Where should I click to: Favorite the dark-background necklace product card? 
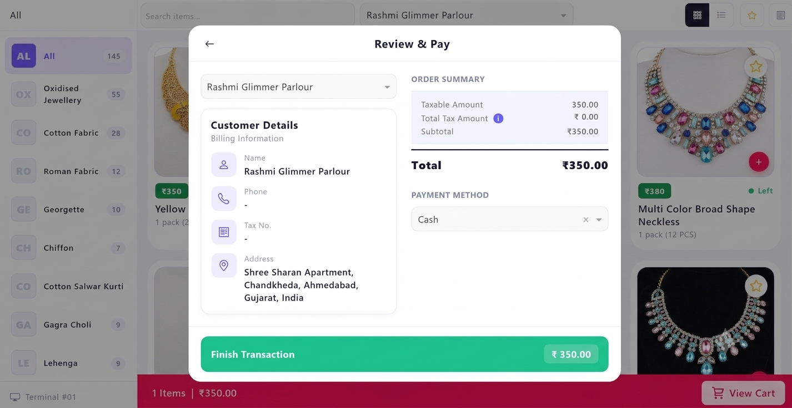point(756,286)
